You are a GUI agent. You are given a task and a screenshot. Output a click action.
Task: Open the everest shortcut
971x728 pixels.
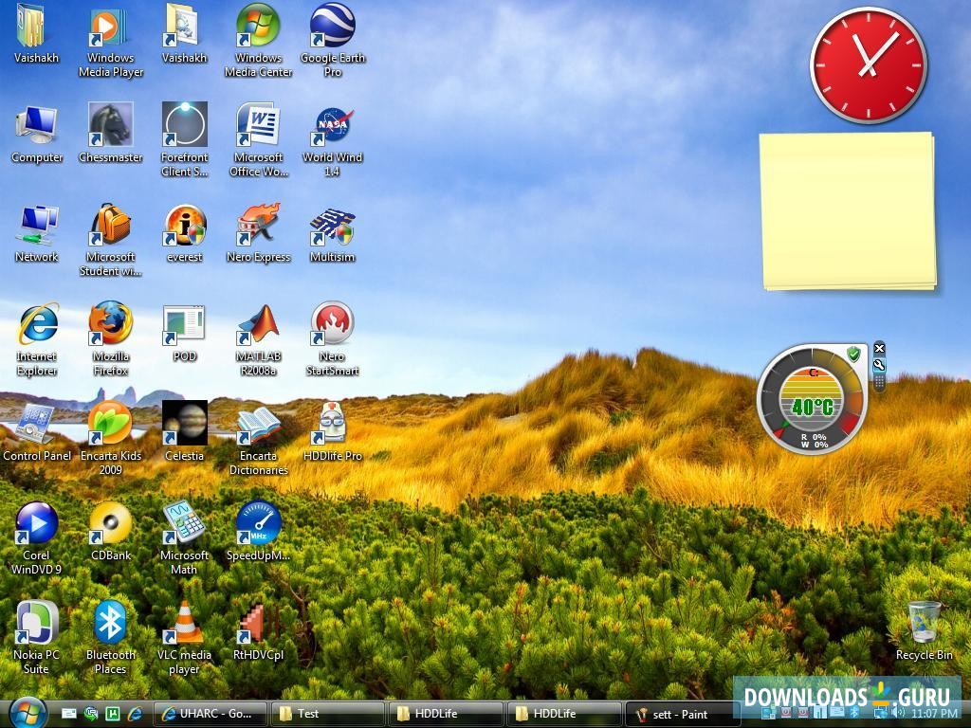pyautogui.click(x=185, y=233)
